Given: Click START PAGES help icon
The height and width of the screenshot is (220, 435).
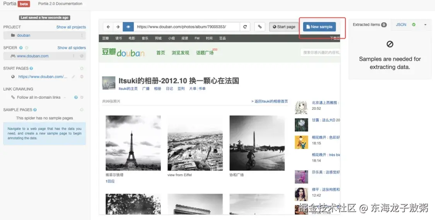Looking at the screenshot, I should point(31,68).
